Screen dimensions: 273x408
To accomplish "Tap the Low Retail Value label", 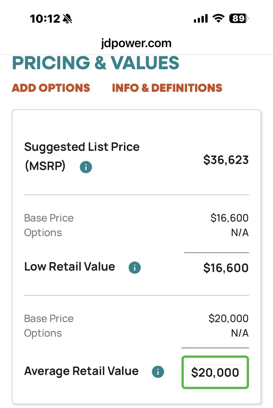I will click(x=70, y=267).
